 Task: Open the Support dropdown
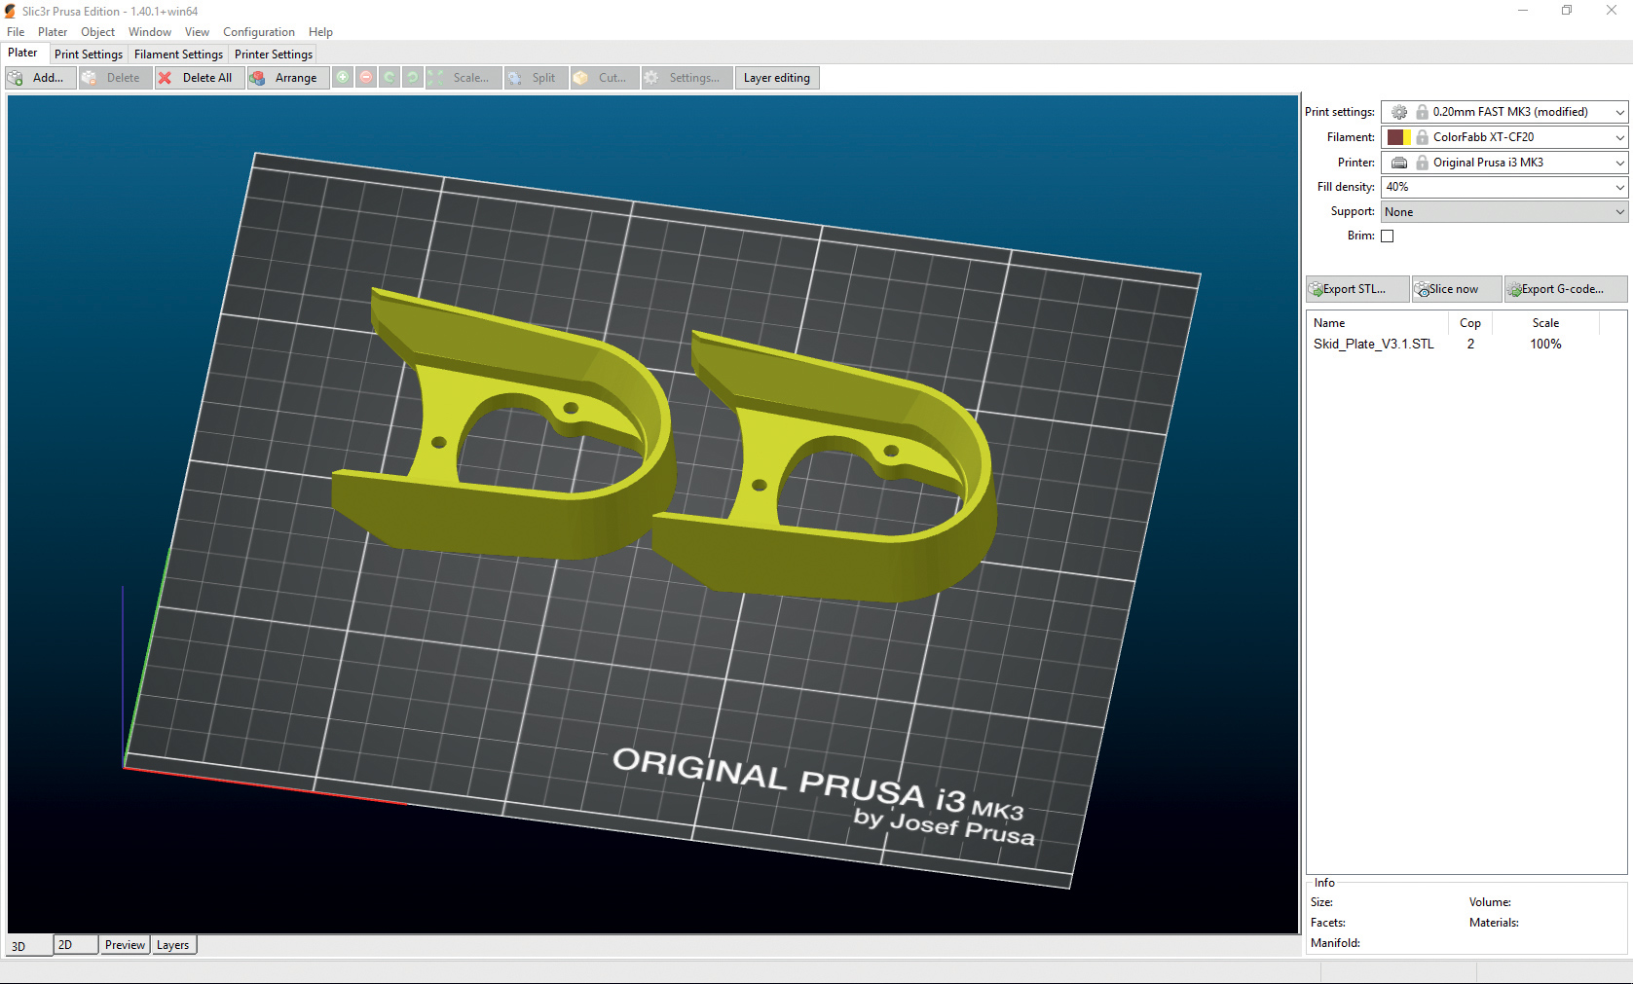point(1504,212)
